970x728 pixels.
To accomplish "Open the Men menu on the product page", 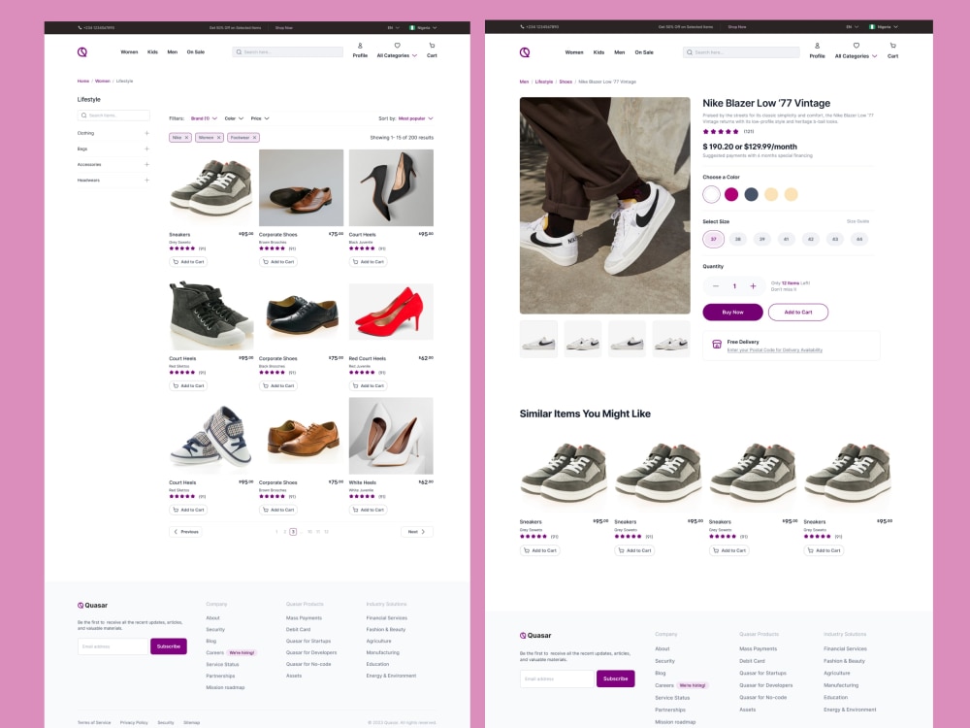I will click(619, 52).
